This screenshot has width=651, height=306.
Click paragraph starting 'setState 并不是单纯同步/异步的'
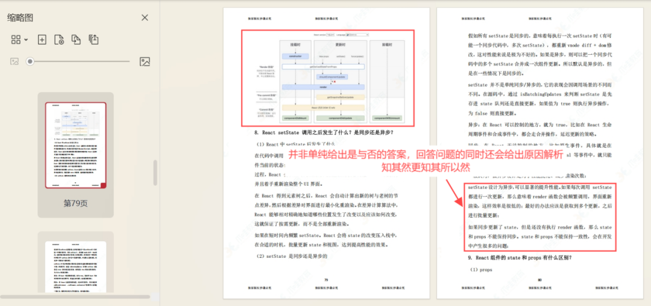pos(539,99)
